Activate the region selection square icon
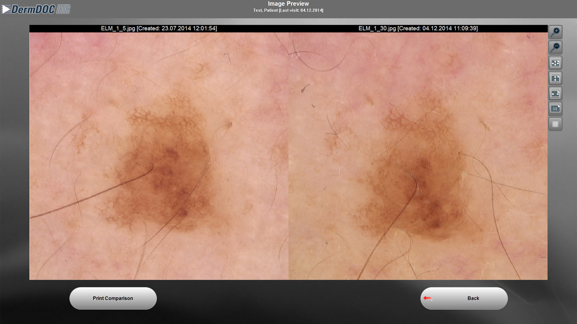 point(555,124)
